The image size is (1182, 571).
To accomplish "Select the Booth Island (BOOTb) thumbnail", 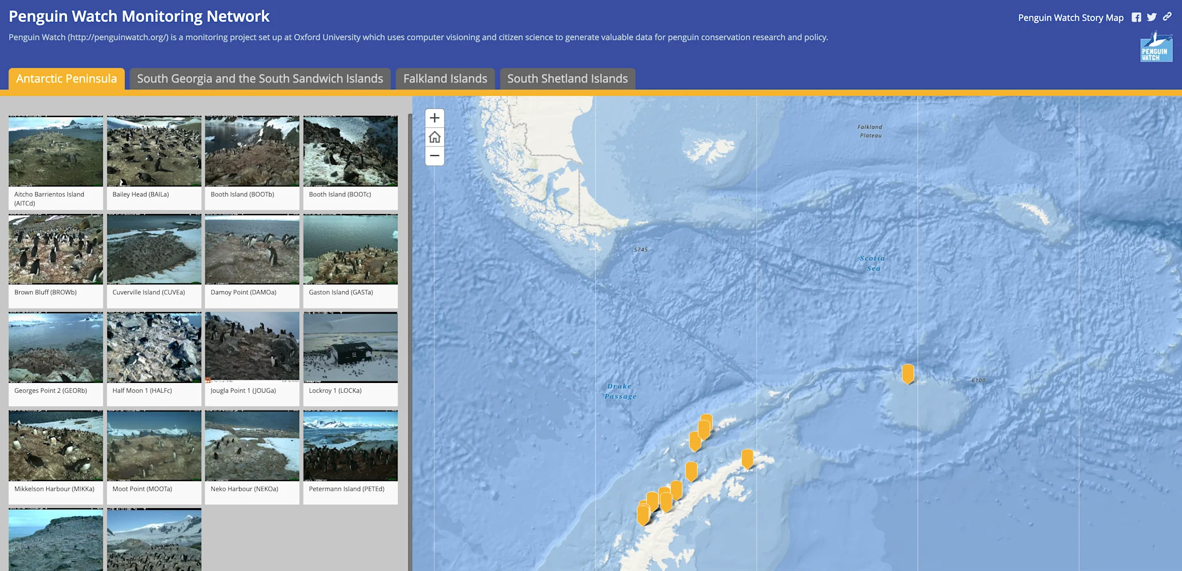I will tap(252, 151).
